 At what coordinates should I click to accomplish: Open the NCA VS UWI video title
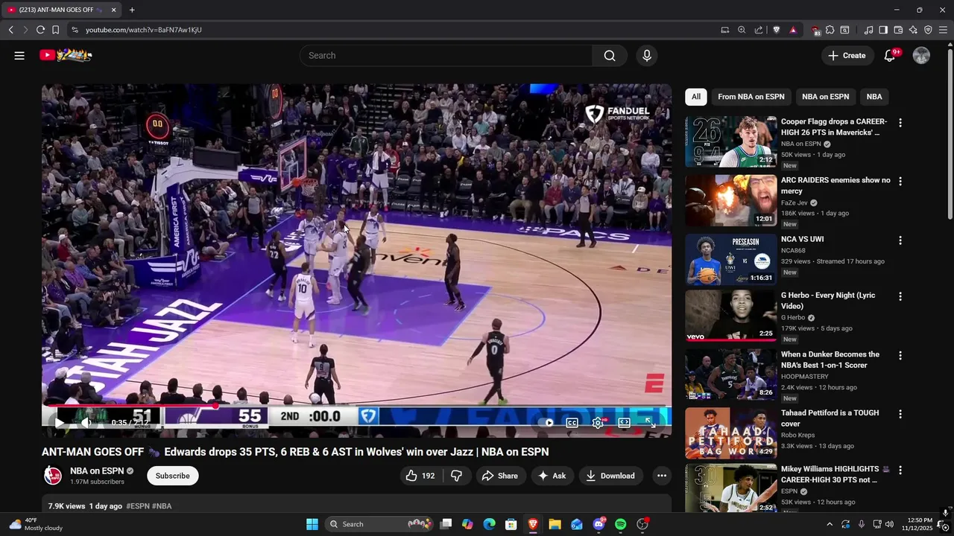[802, 239]
